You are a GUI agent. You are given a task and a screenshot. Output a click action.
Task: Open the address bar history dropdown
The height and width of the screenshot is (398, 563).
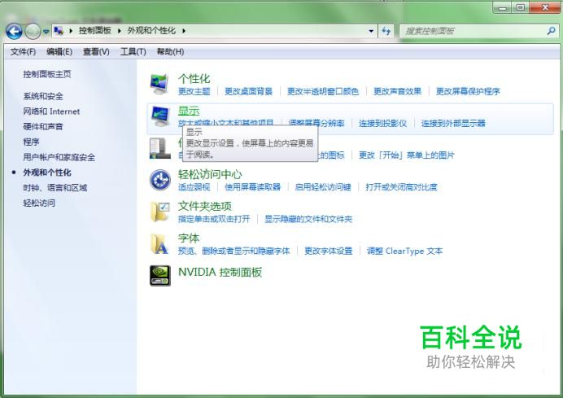click(x=371, y=31)
